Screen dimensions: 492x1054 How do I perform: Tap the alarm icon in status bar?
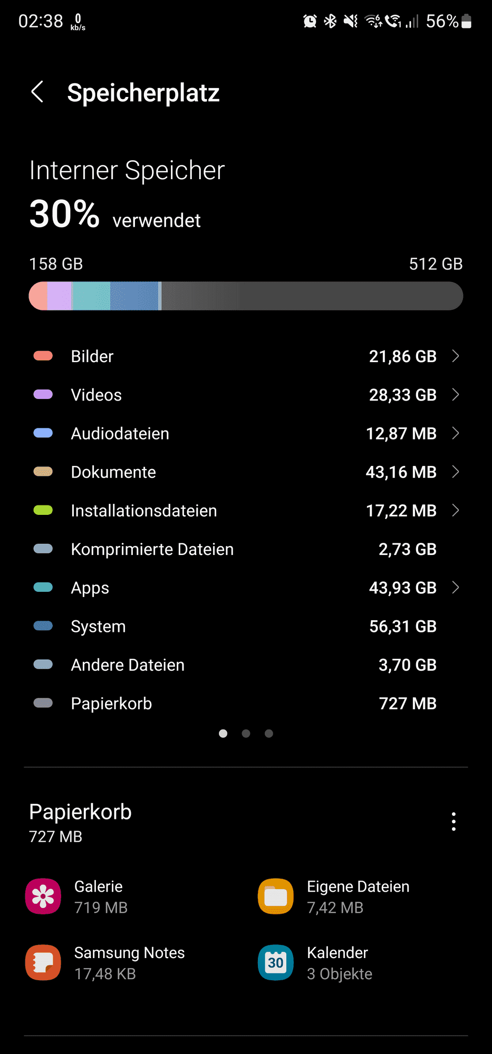coord(310,21)
